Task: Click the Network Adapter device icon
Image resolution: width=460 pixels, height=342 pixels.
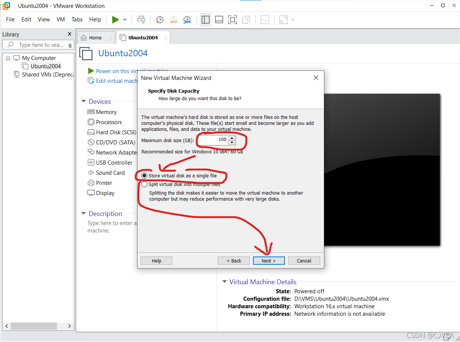Action: 91,152
